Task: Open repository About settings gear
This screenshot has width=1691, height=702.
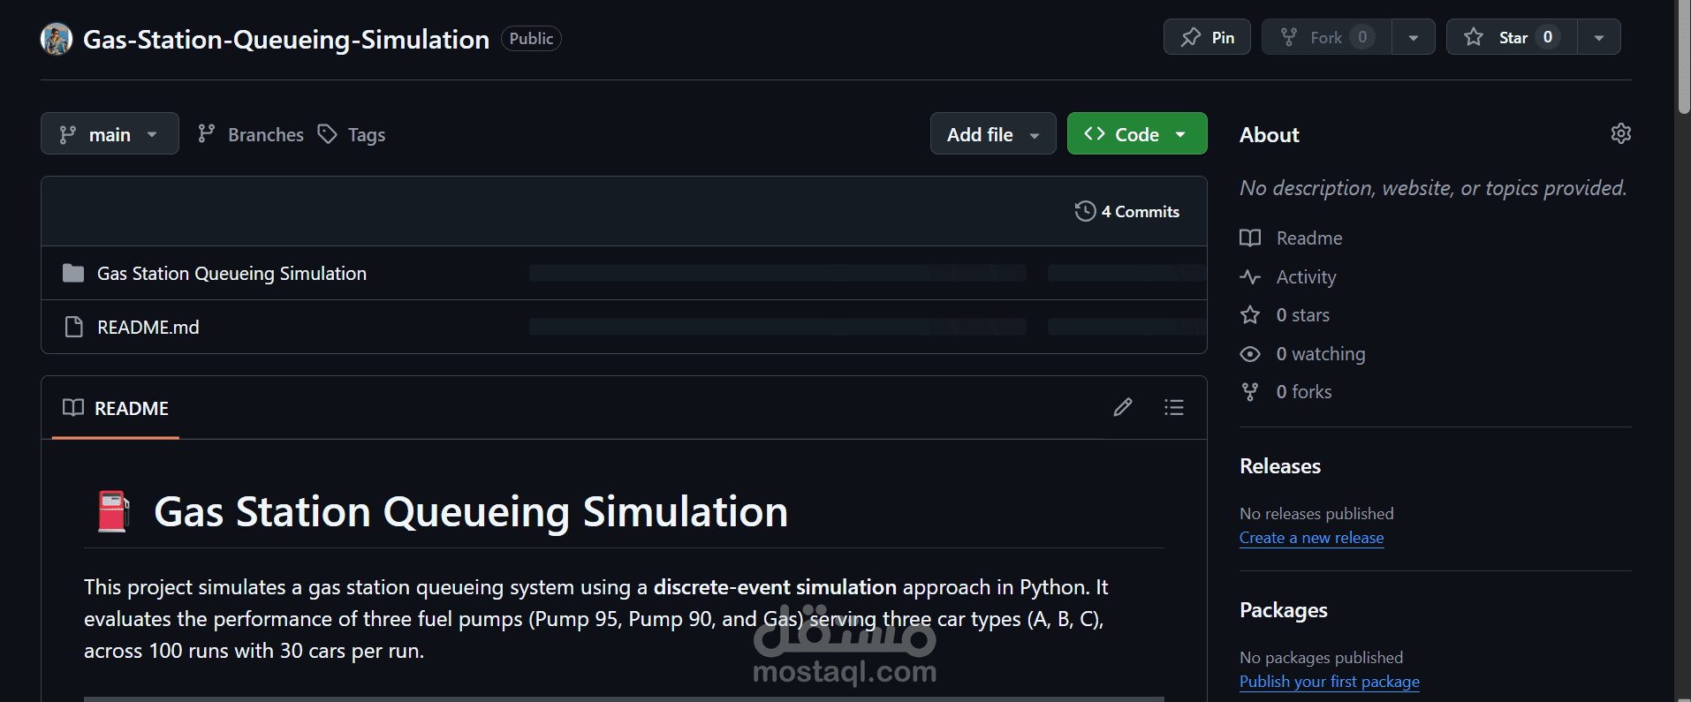Action: point(1620,133)
